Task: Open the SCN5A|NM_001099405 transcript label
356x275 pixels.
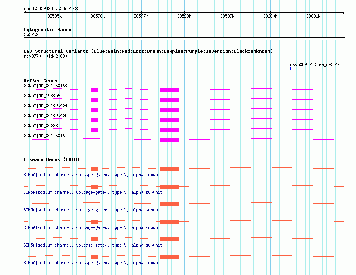Action: [46, 116]
